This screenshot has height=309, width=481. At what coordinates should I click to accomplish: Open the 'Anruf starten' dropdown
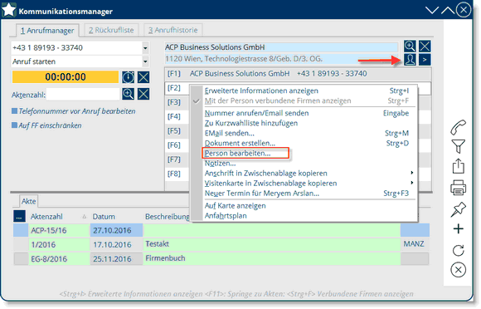(x=145, y=61)
